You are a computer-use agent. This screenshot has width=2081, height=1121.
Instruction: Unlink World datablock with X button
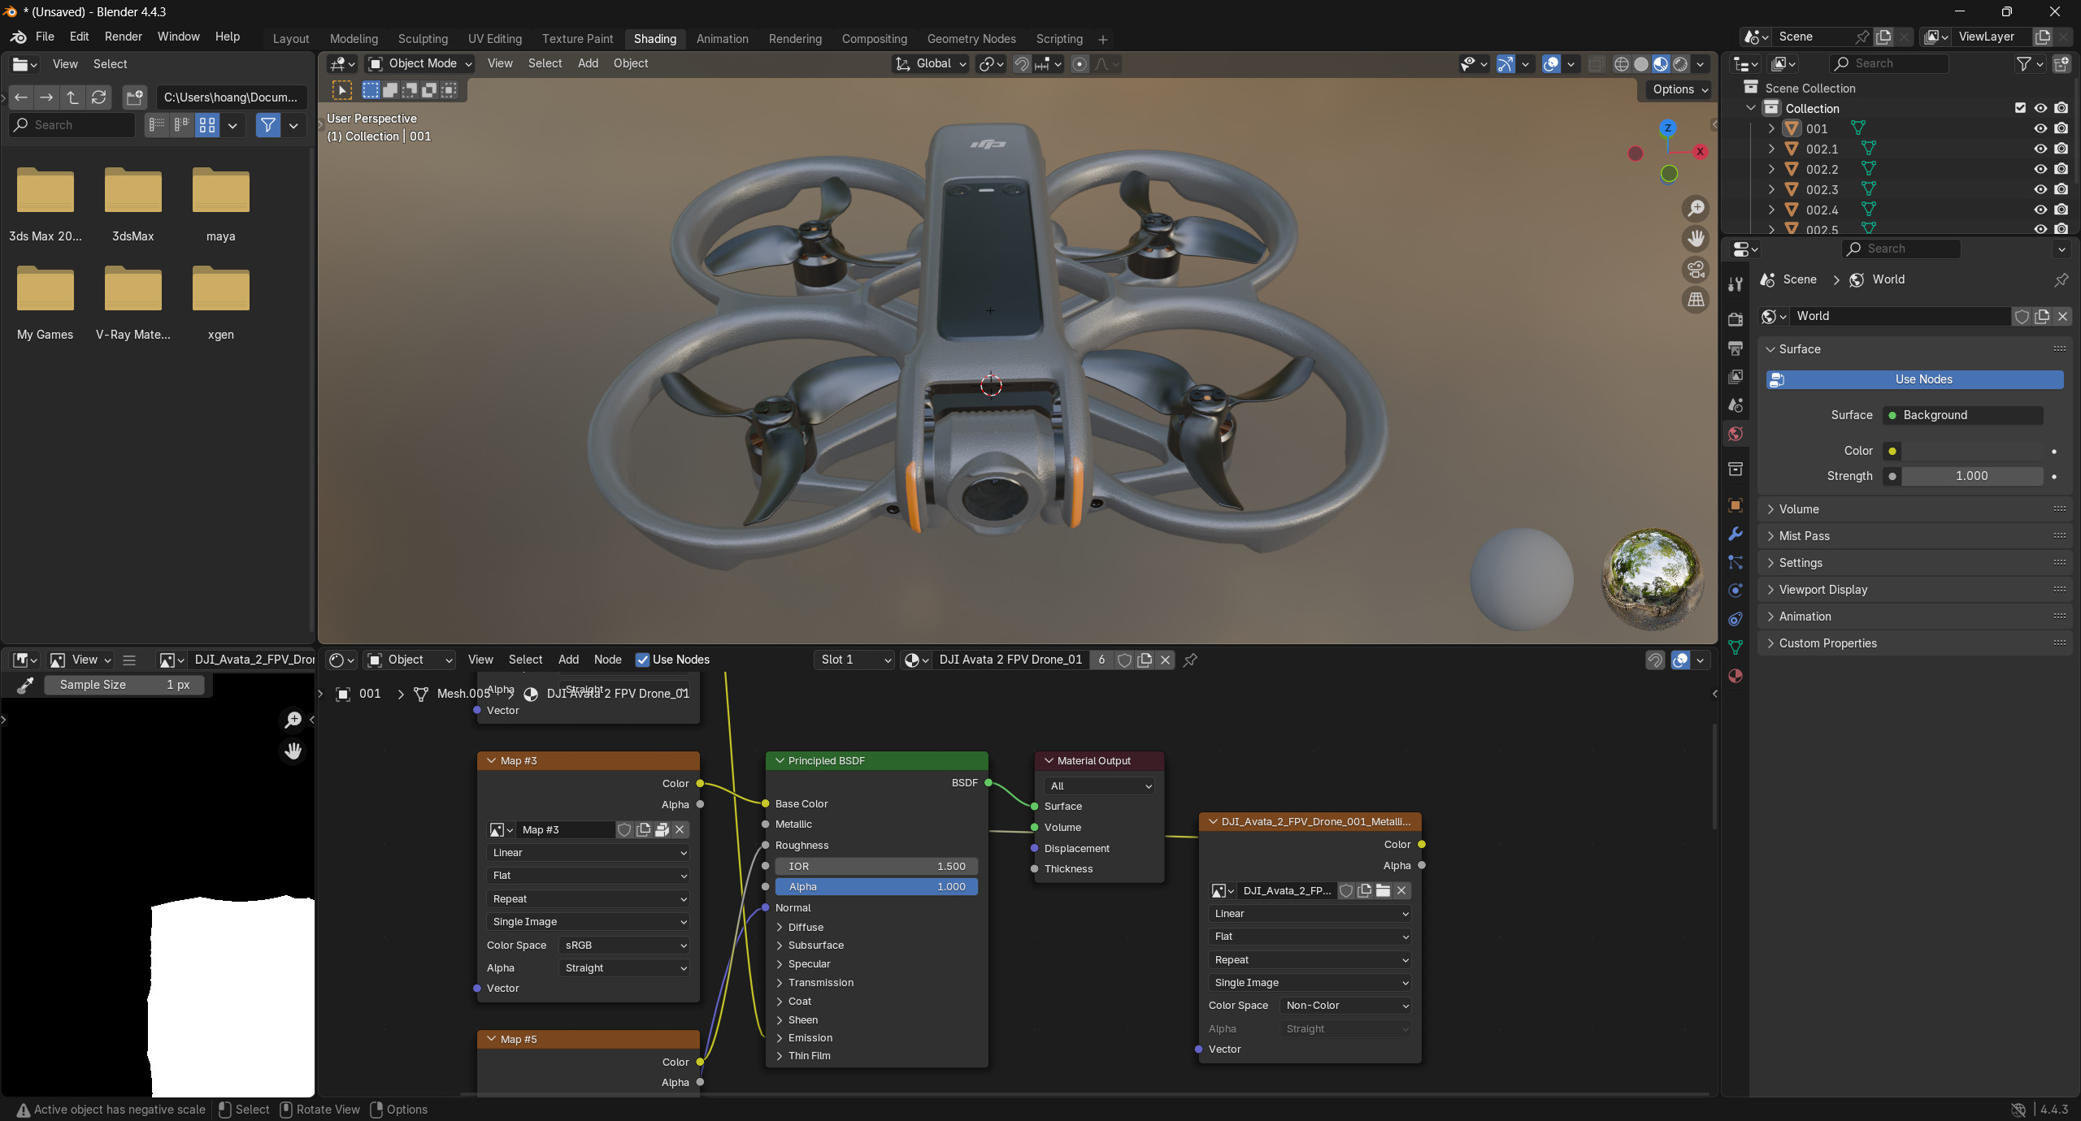click(x=2063, y=317)
